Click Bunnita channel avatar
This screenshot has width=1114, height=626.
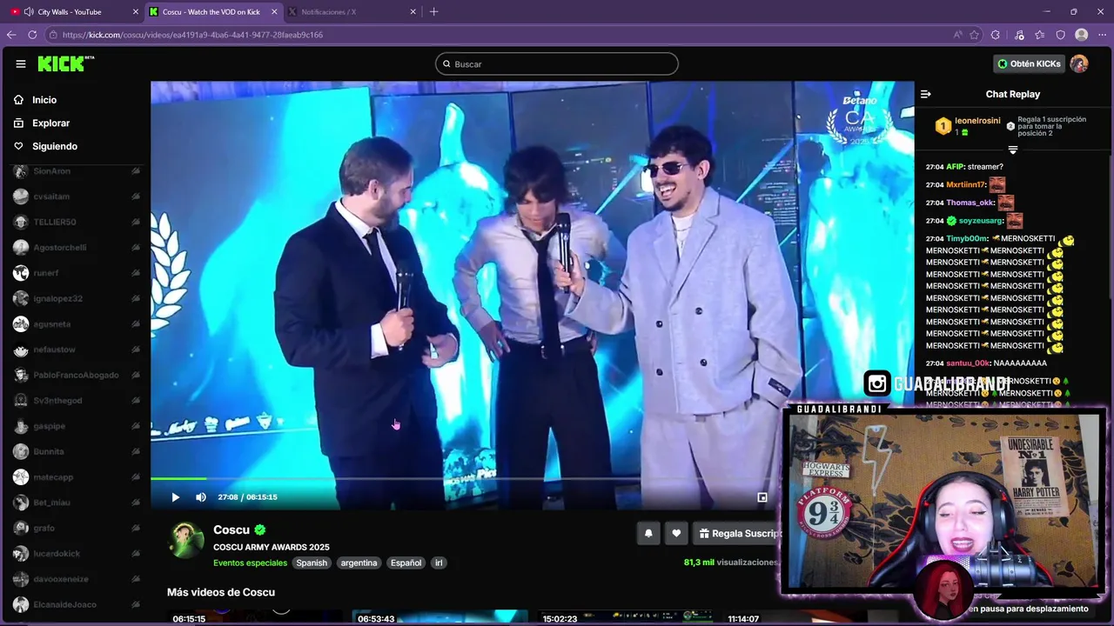pyautogui.click(x=21, y=451)
